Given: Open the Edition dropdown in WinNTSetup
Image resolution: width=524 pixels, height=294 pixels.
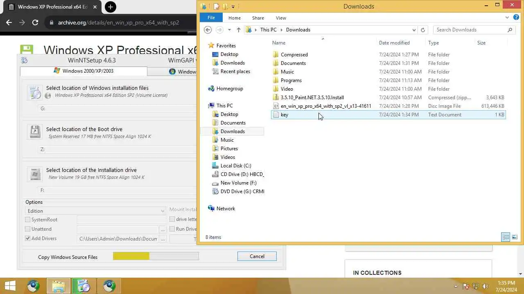Looking at the screenshot, I should [x=96, y=211].
